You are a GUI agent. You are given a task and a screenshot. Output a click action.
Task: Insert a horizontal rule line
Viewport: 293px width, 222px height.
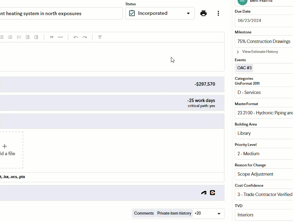(60, 37)
